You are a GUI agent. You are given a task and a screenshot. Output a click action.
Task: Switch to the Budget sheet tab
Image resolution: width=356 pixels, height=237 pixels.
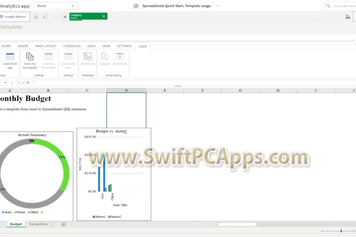pos(16,224)
